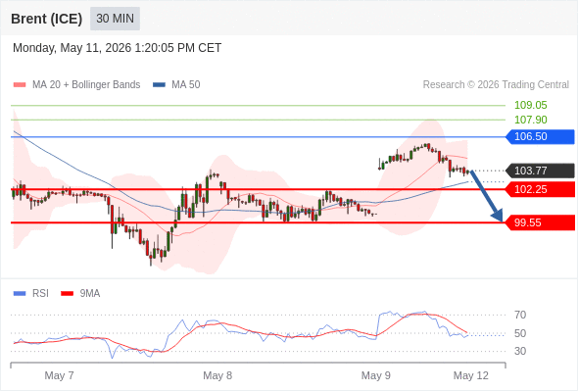This screenshot has height=392, width=578.
Task: Click the 'May 8' date axis label
Action: coord(217,375)
